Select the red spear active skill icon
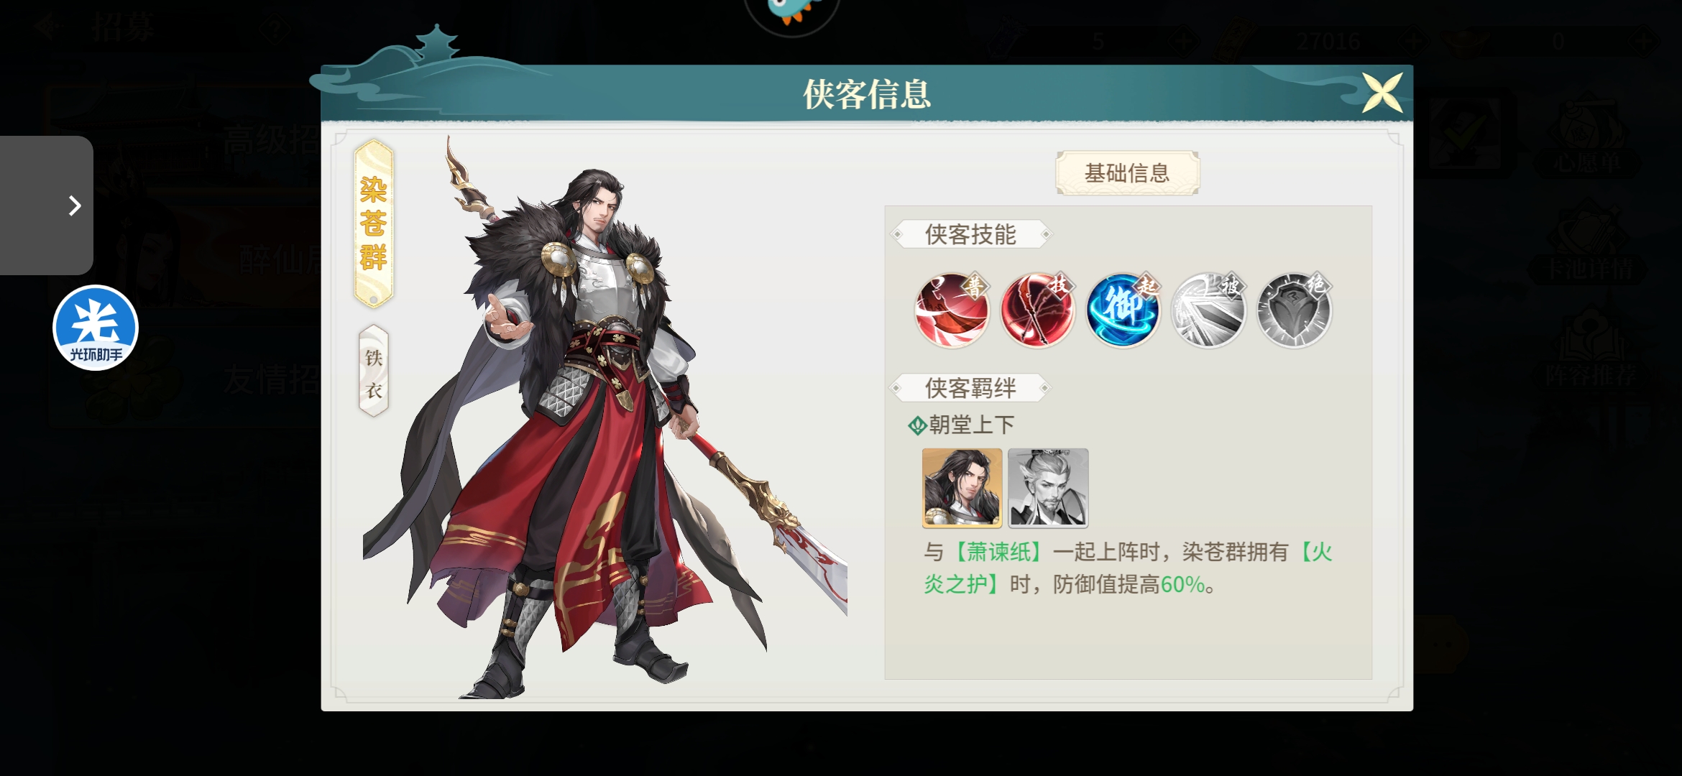This screenshot has height=776, width=1682. click(1037, 310)
